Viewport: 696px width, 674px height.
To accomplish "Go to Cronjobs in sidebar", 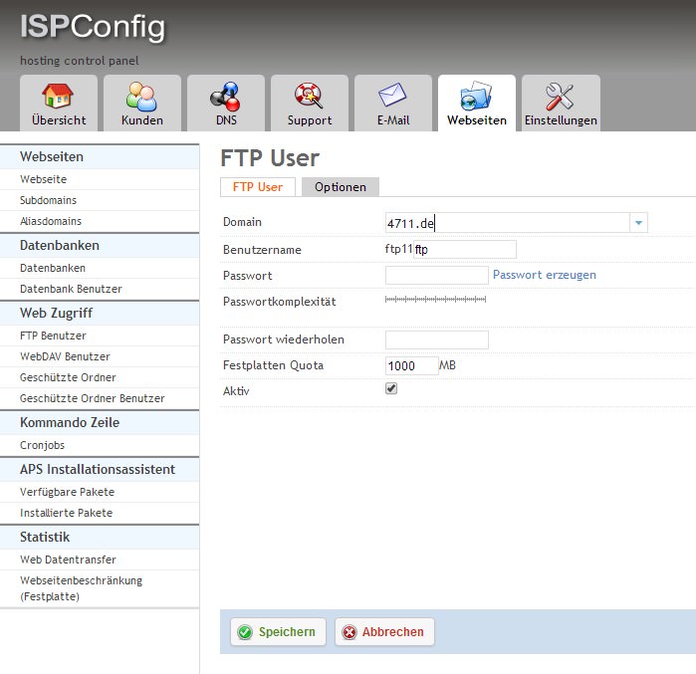I will pos(44,445).
